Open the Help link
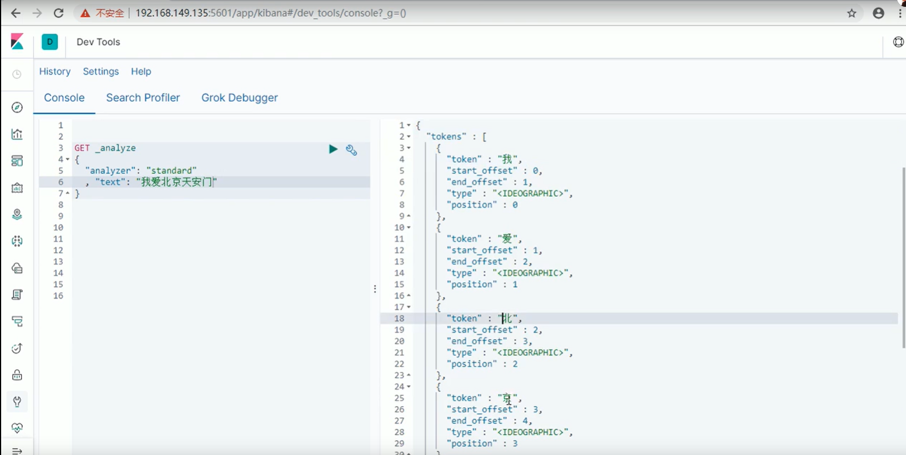This screenshot has height=455, width=906. 141,71
